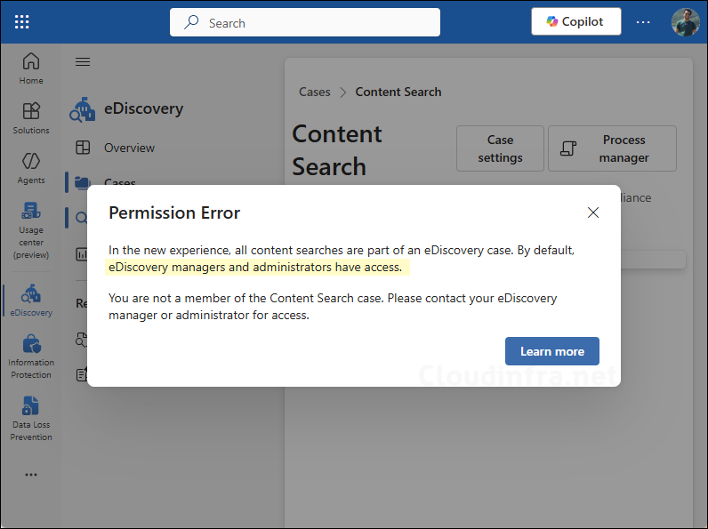Open the user profile avatar
This screenshot has width=708, height=529.
click(685, 21)
